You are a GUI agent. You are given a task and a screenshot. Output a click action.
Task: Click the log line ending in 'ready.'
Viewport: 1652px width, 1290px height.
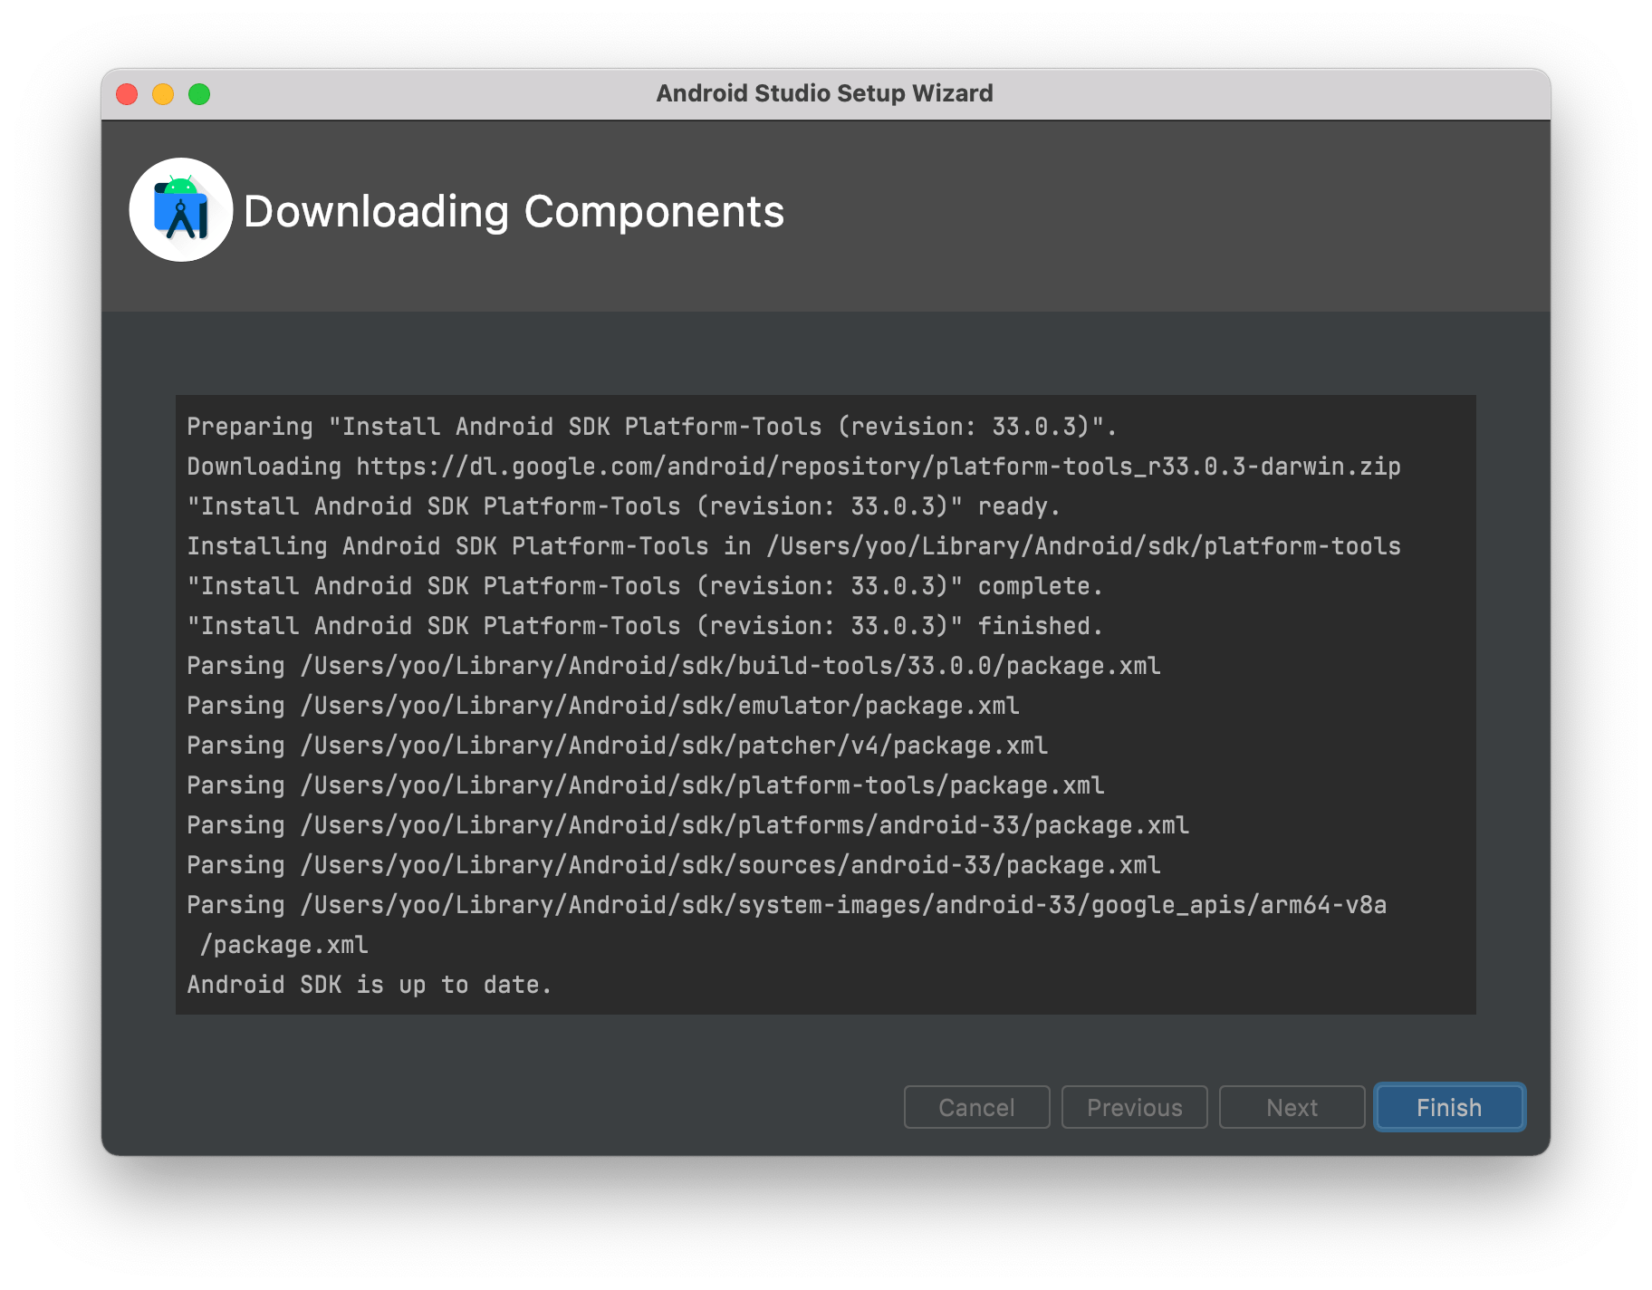(x=623, y=506)
